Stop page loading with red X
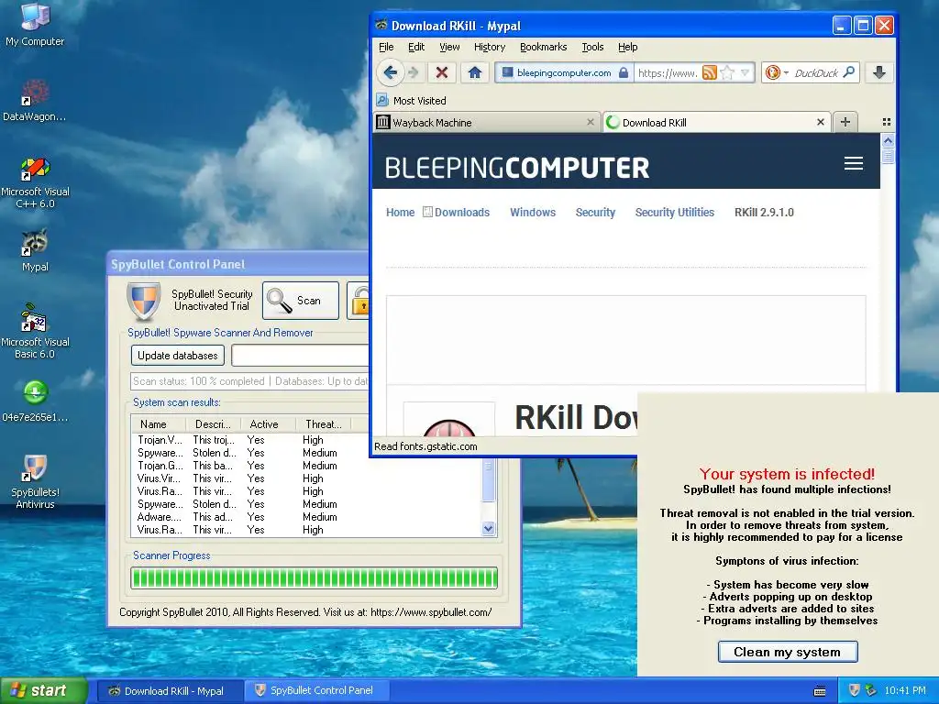Image resolution: width=939 pixels, height=704 pixels. (442, 72)
